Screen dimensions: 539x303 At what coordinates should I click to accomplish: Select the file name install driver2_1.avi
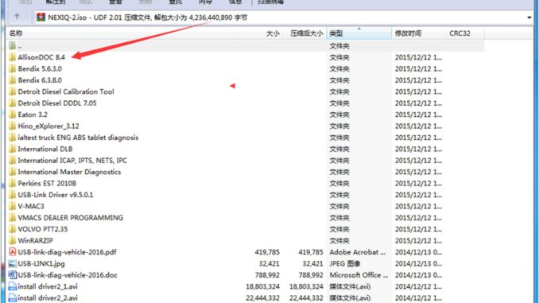48,286
